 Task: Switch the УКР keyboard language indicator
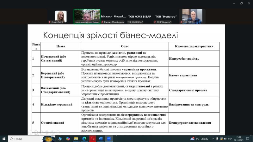[x=230, y=139]
